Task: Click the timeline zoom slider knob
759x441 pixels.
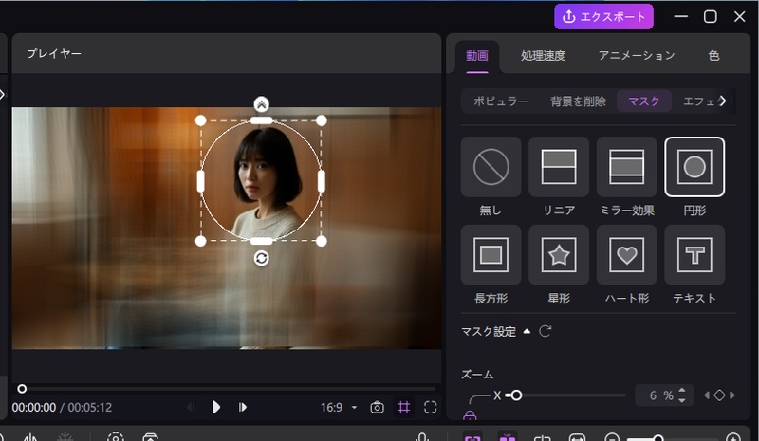Action: click(657, 438)
